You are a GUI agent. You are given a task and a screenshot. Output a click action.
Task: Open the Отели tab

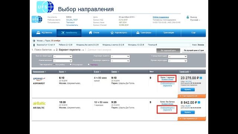coord(94,33)
